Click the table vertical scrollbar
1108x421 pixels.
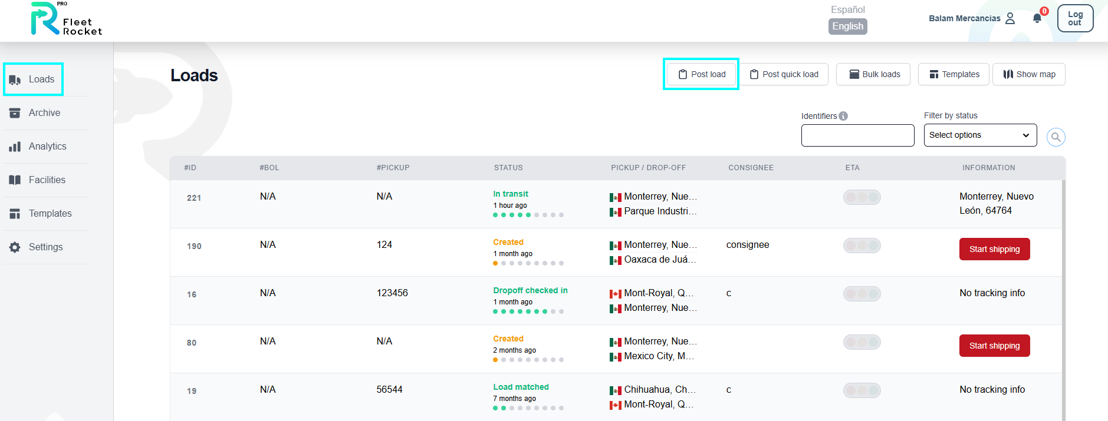point(1064,300)
